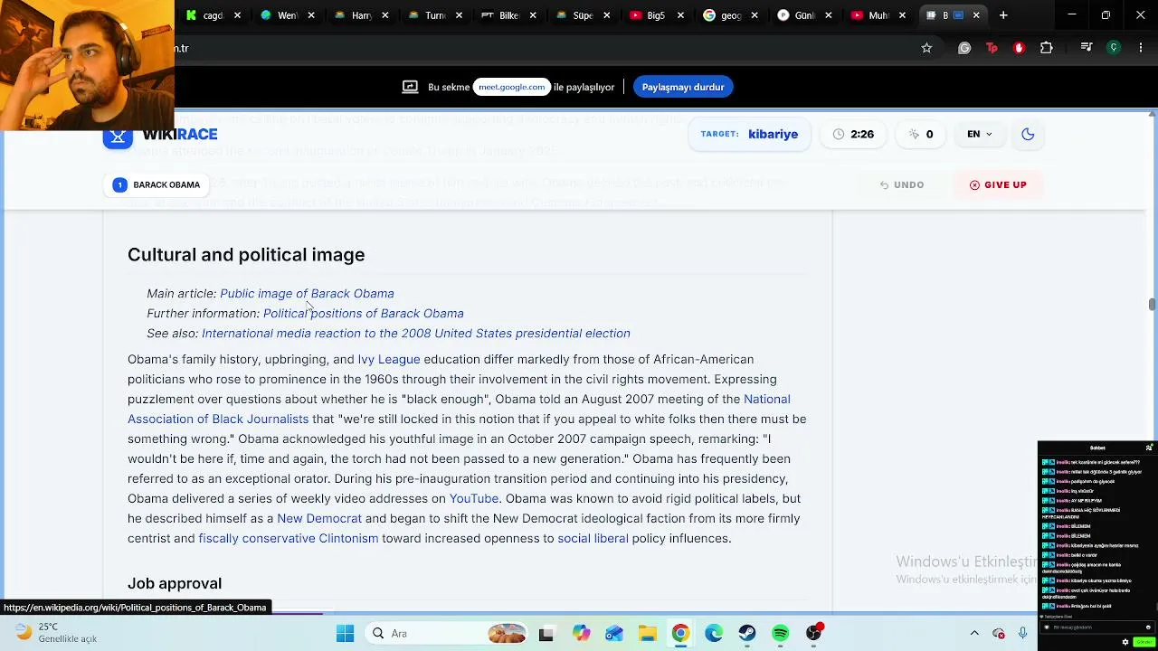Open the fiscally conservative Clintonism link

click(289, 538)
